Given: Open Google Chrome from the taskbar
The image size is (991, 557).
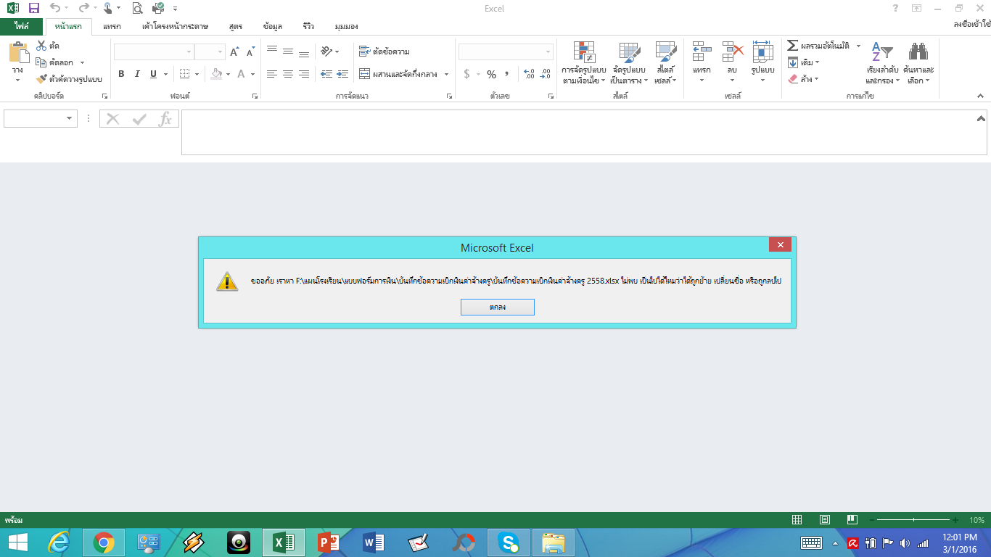Looking at the screenshot, I should tap(104, 542).
